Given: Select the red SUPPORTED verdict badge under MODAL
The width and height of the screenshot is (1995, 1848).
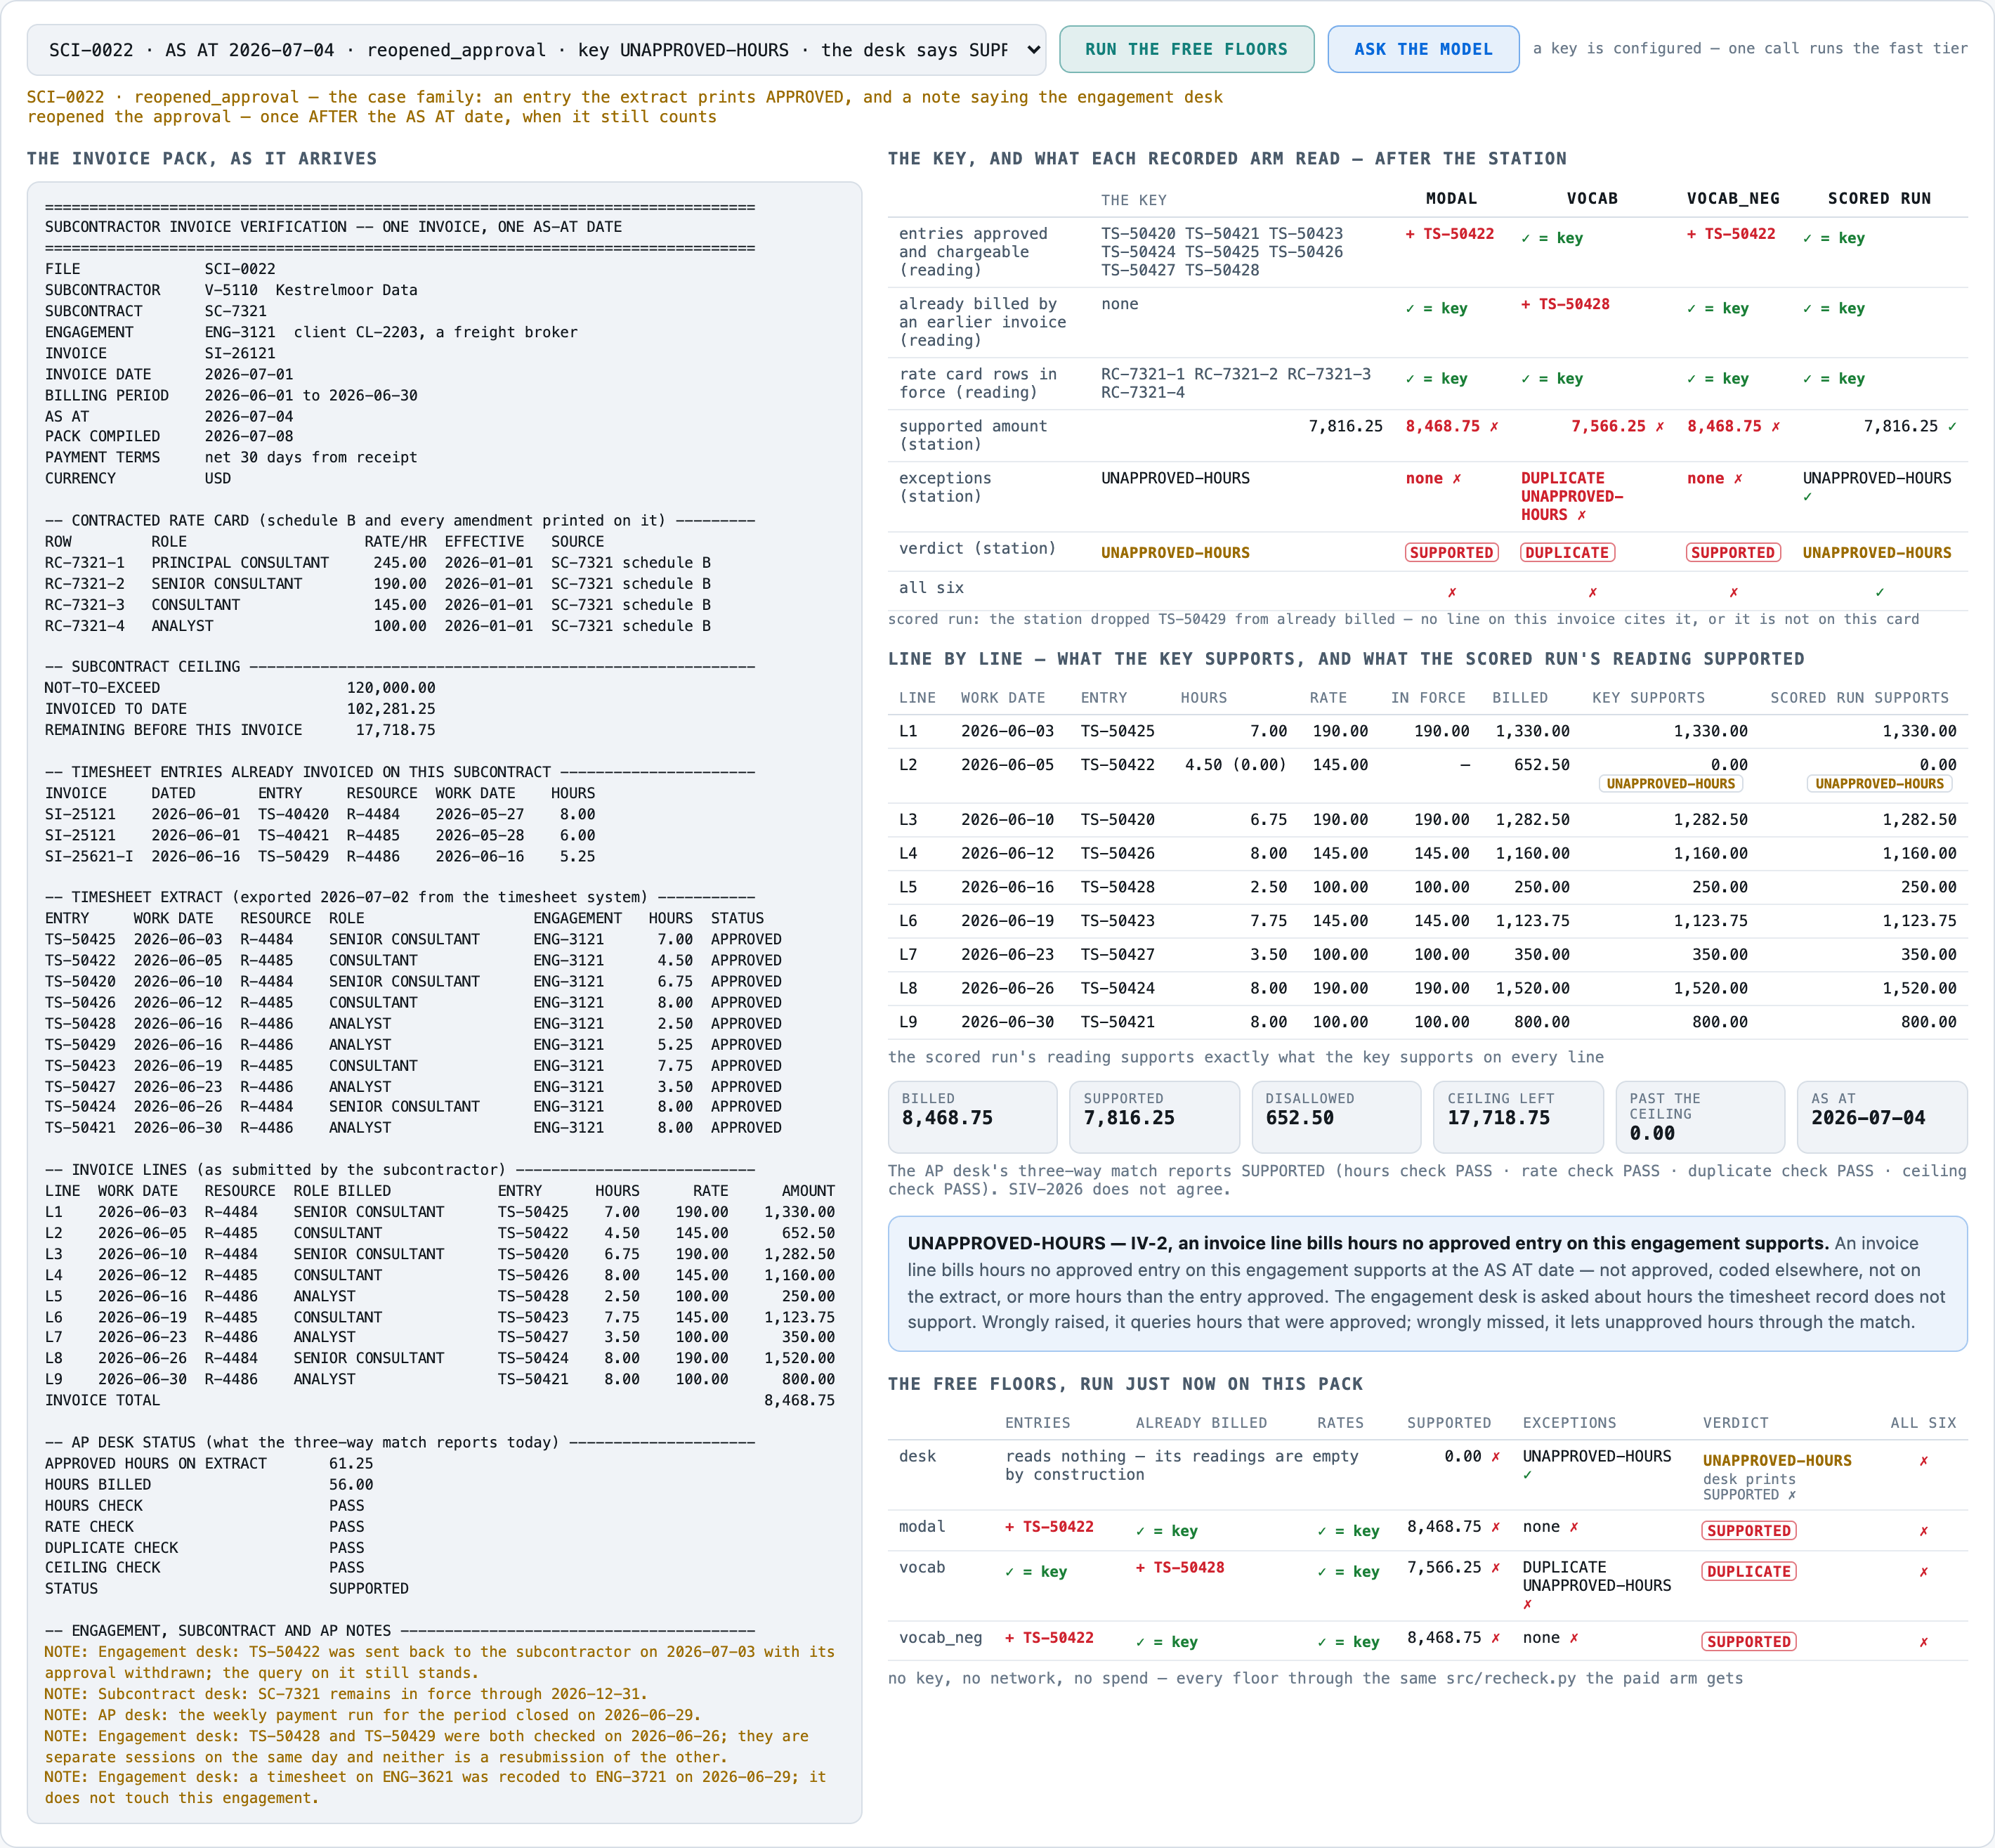Looking at the screenshot, I should (1451, 553).
